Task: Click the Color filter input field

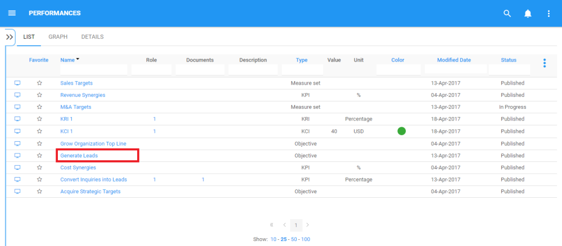Action: 398,69
